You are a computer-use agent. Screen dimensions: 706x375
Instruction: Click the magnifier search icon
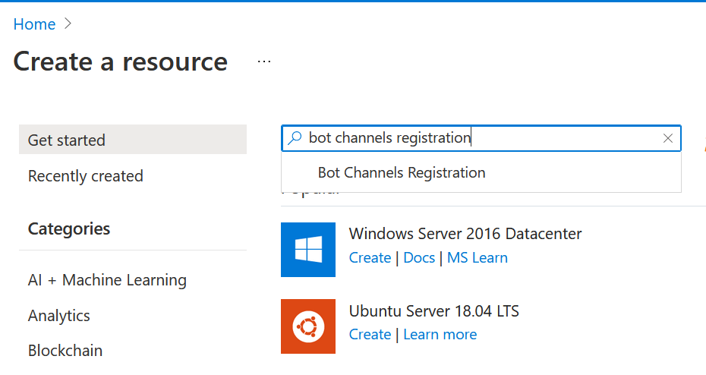coord(295,138)
